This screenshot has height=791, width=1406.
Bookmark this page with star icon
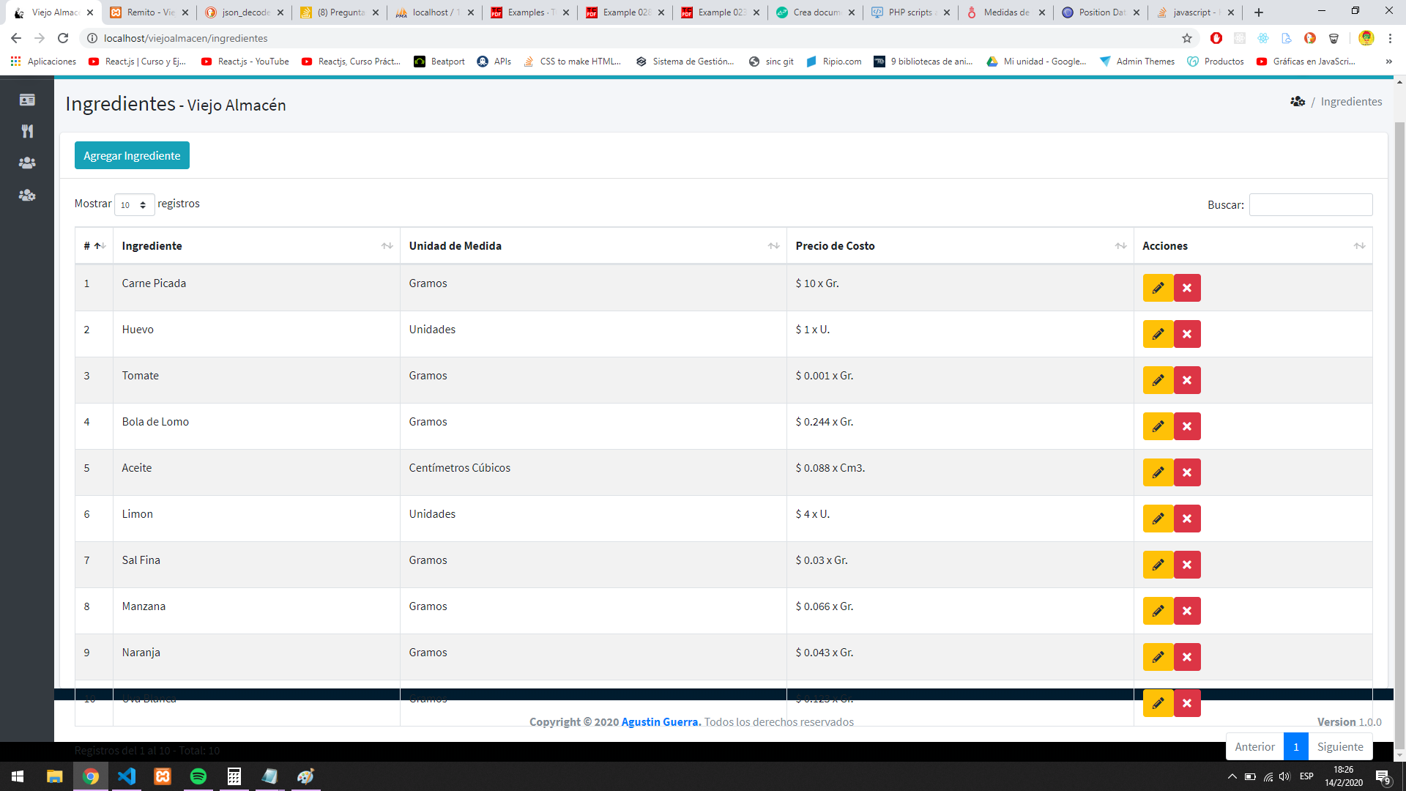pyautogui.click(x=1187, y=38)
